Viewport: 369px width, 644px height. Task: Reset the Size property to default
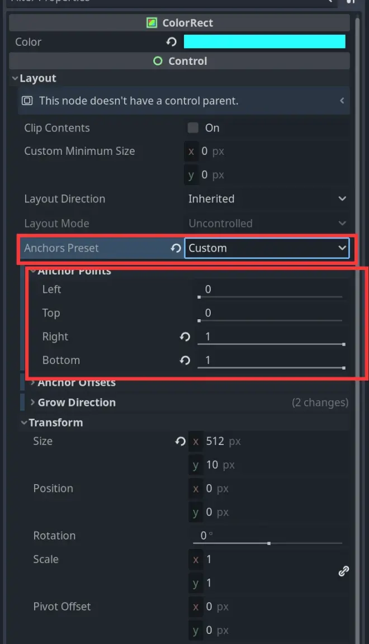coord(180,441)
